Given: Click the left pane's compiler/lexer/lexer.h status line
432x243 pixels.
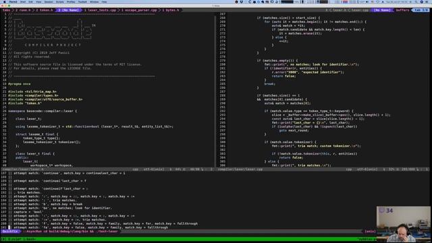Looking at the screenshot, I should point(107,169).
